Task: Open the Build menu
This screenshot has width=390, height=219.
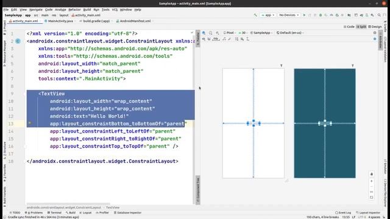Action: tap(87, 10)
